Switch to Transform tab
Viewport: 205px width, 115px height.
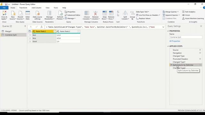(x=23, y=8)
